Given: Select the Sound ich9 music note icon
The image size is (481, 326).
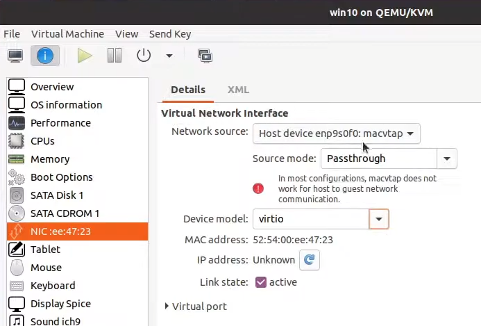Looking at the screenshot, I should 17,320.
